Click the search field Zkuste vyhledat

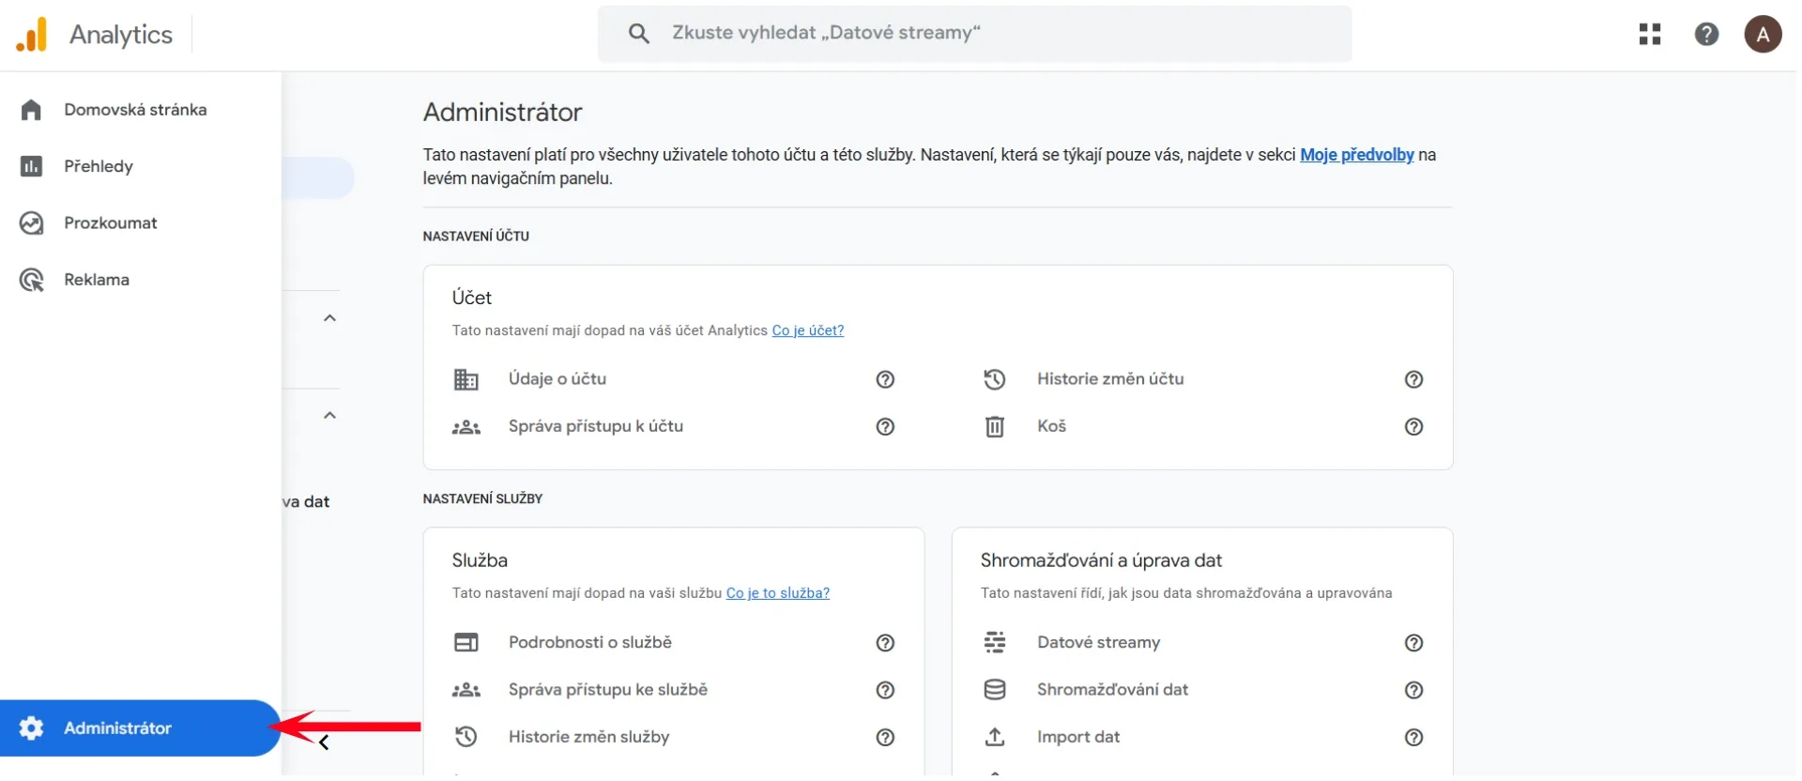click(974, 34)
